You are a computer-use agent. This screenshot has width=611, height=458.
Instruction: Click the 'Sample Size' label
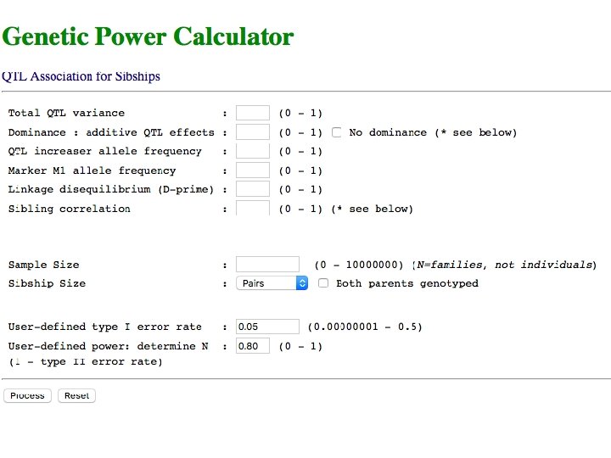click(43, 265)
